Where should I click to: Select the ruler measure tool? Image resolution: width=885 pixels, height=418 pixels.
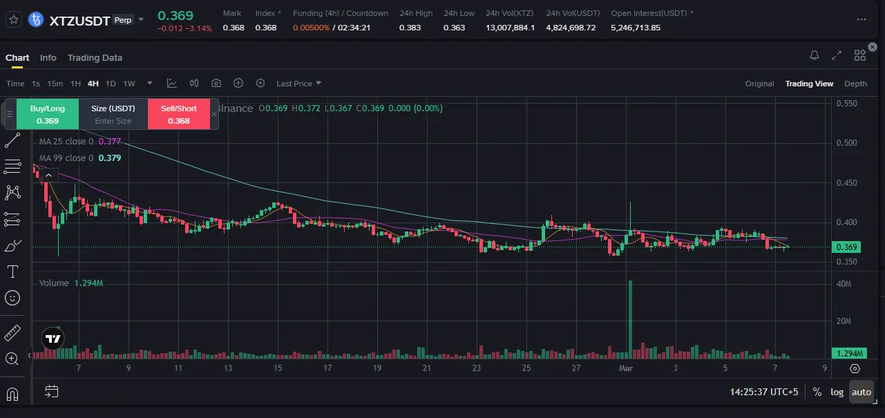point(12,333)
